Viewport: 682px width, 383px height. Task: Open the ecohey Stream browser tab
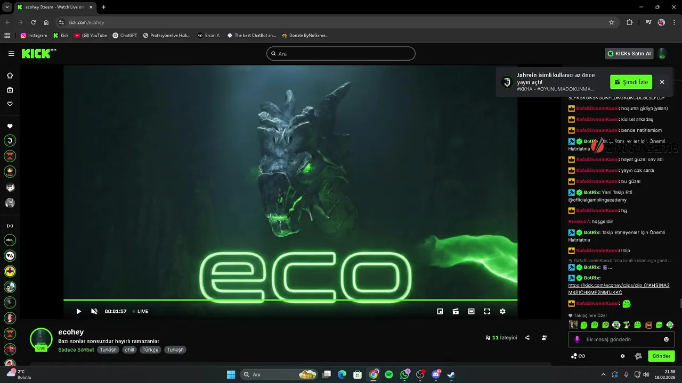(x=54, y=7)
